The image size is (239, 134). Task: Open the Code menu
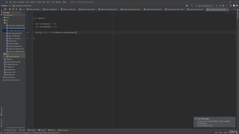27,2
